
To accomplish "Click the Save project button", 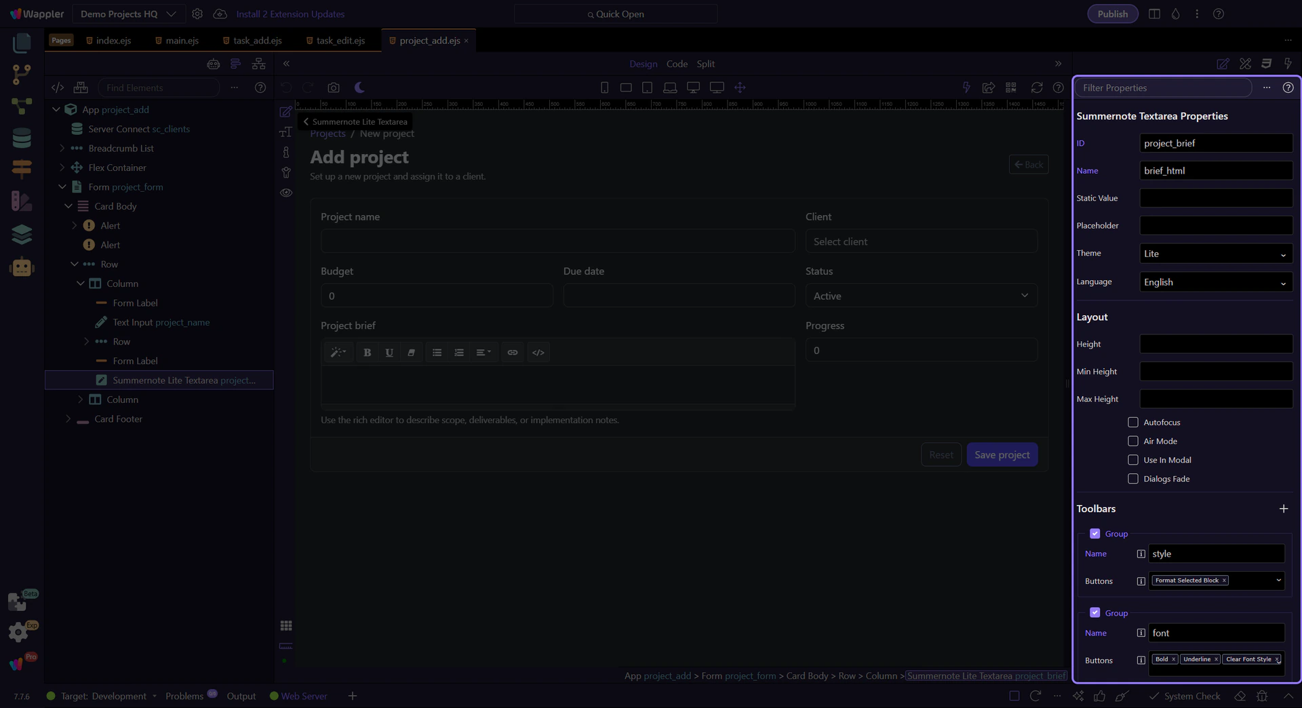I will [1002, 455].
